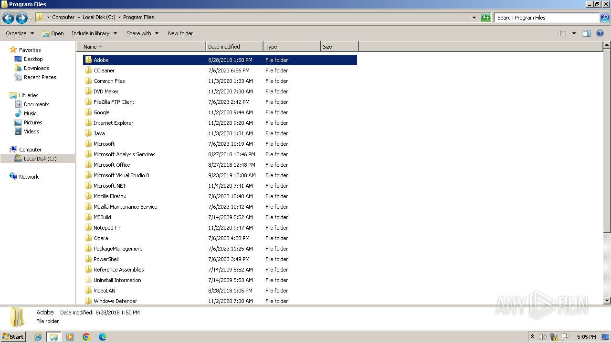
Task: Open the Help question mark icon
Action: (600, 33)
